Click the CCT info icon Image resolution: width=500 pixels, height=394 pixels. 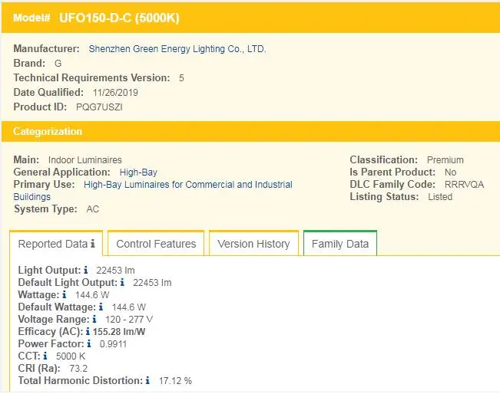point(45,356)
